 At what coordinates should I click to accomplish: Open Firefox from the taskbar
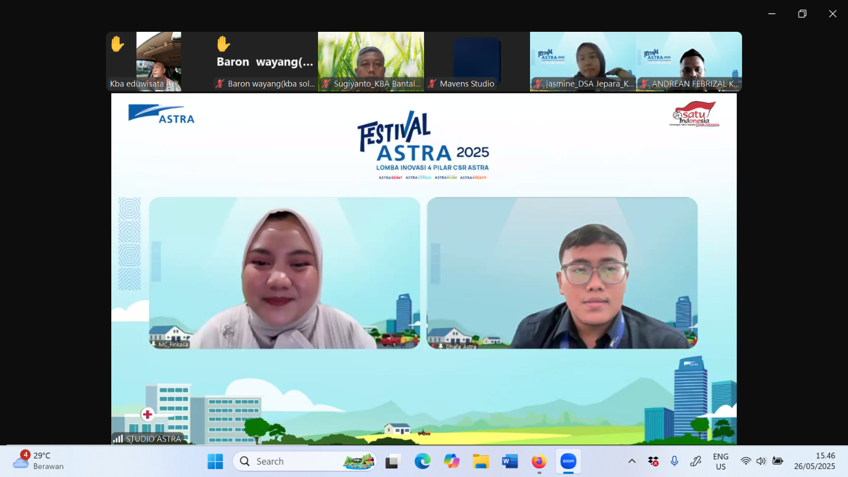pyautogui.click(x=539, y=461)
